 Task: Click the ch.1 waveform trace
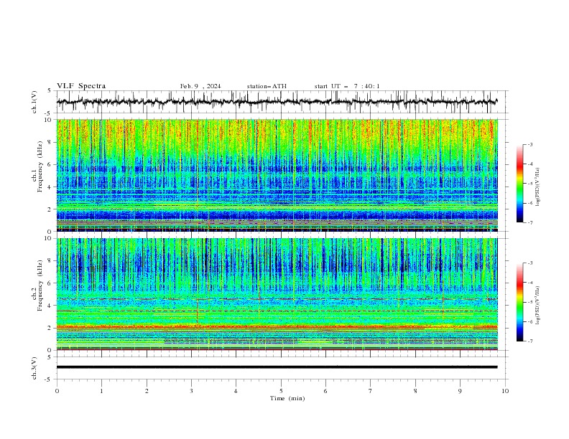(277, 102)
